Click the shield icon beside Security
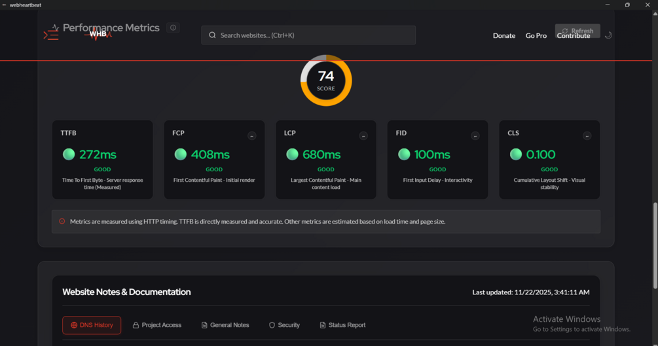Screen dimensions: 658x346 click(x=272, y=325)
